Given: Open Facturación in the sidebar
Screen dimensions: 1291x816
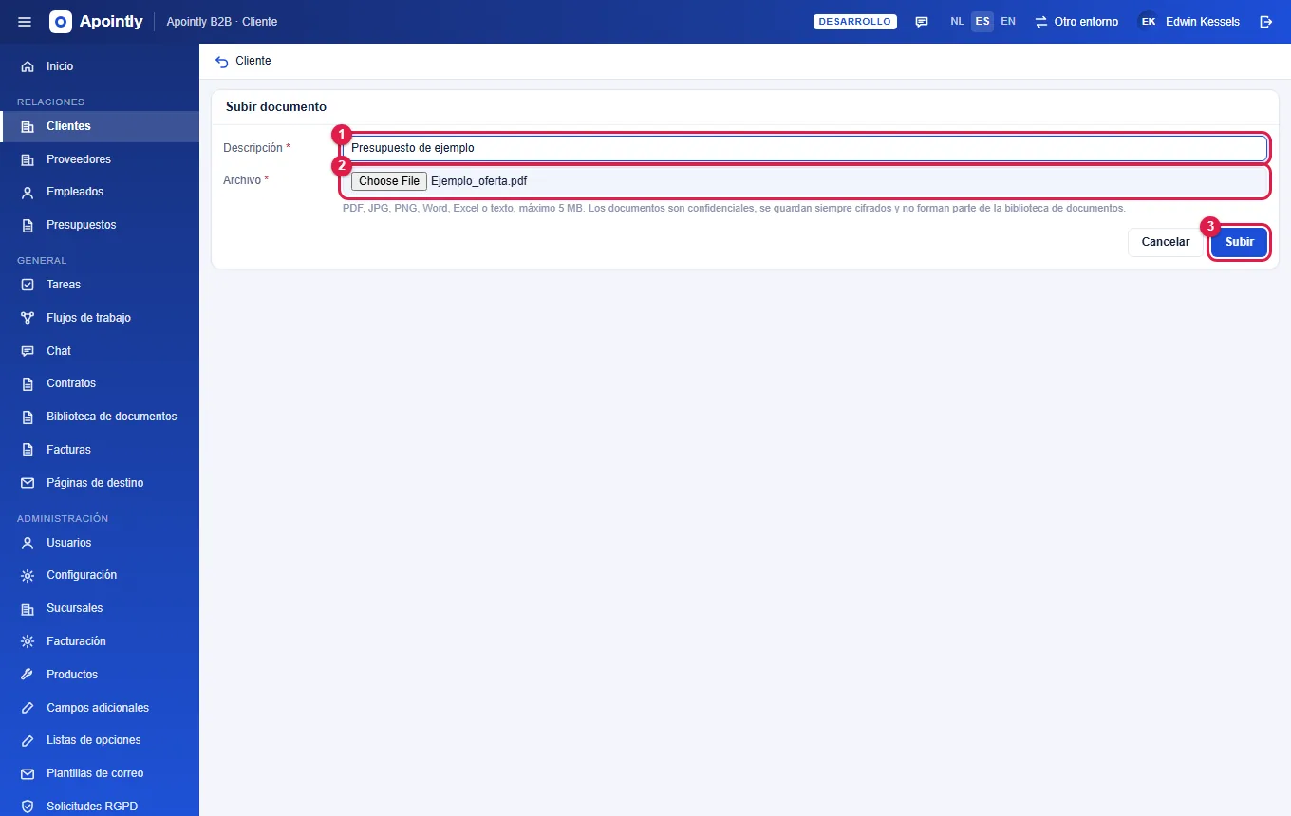Looking at the screenshot, I should [x=100, y=641].
